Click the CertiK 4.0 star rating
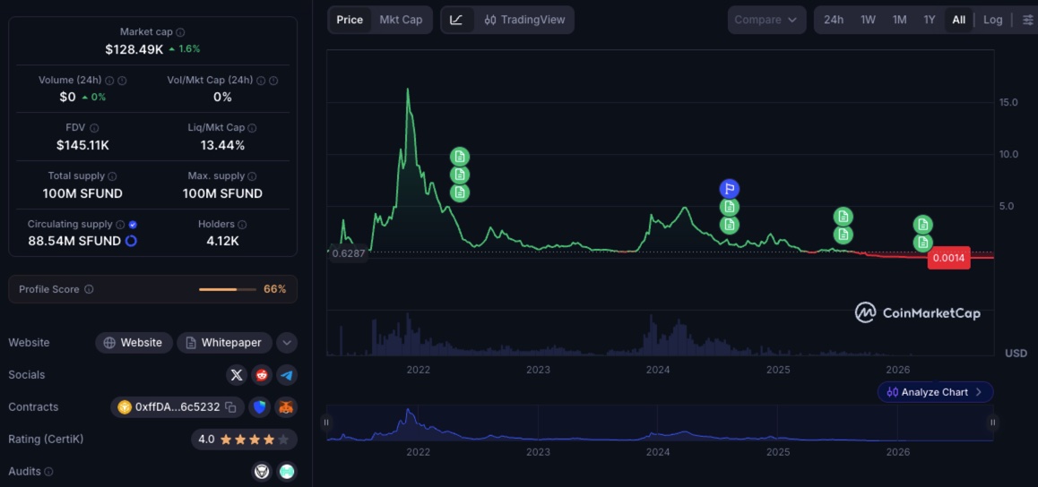The width and height of the screenshot is (1038, 487). coord(244,439)
